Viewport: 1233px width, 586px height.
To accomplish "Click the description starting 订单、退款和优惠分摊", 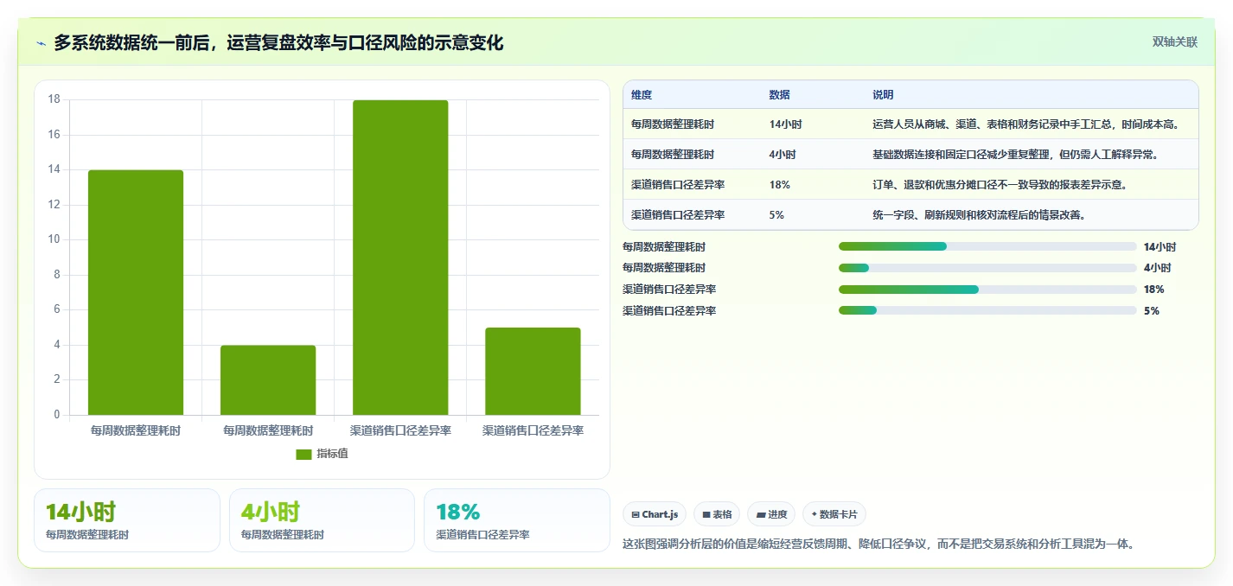I will tap(1000, 185).
